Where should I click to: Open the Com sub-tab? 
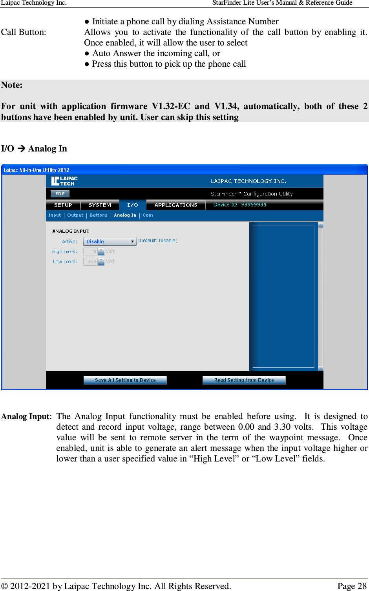pyautogui.click(x=148, y=215)
